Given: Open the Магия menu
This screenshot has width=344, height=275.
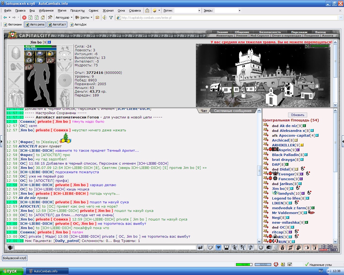Looking at the screenshot, I should [x=62, y=10].
